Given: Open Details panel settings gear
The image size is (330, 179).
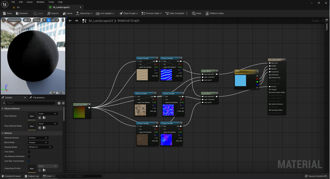Looking at the screenshot, I should coord(63,103).
